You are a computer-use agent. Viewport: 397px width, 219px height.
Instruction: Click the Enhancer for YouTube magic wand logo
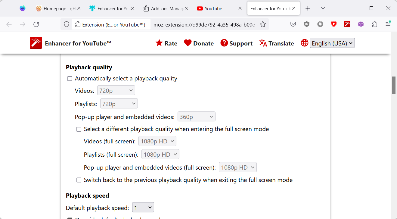(x=36, y=42)
